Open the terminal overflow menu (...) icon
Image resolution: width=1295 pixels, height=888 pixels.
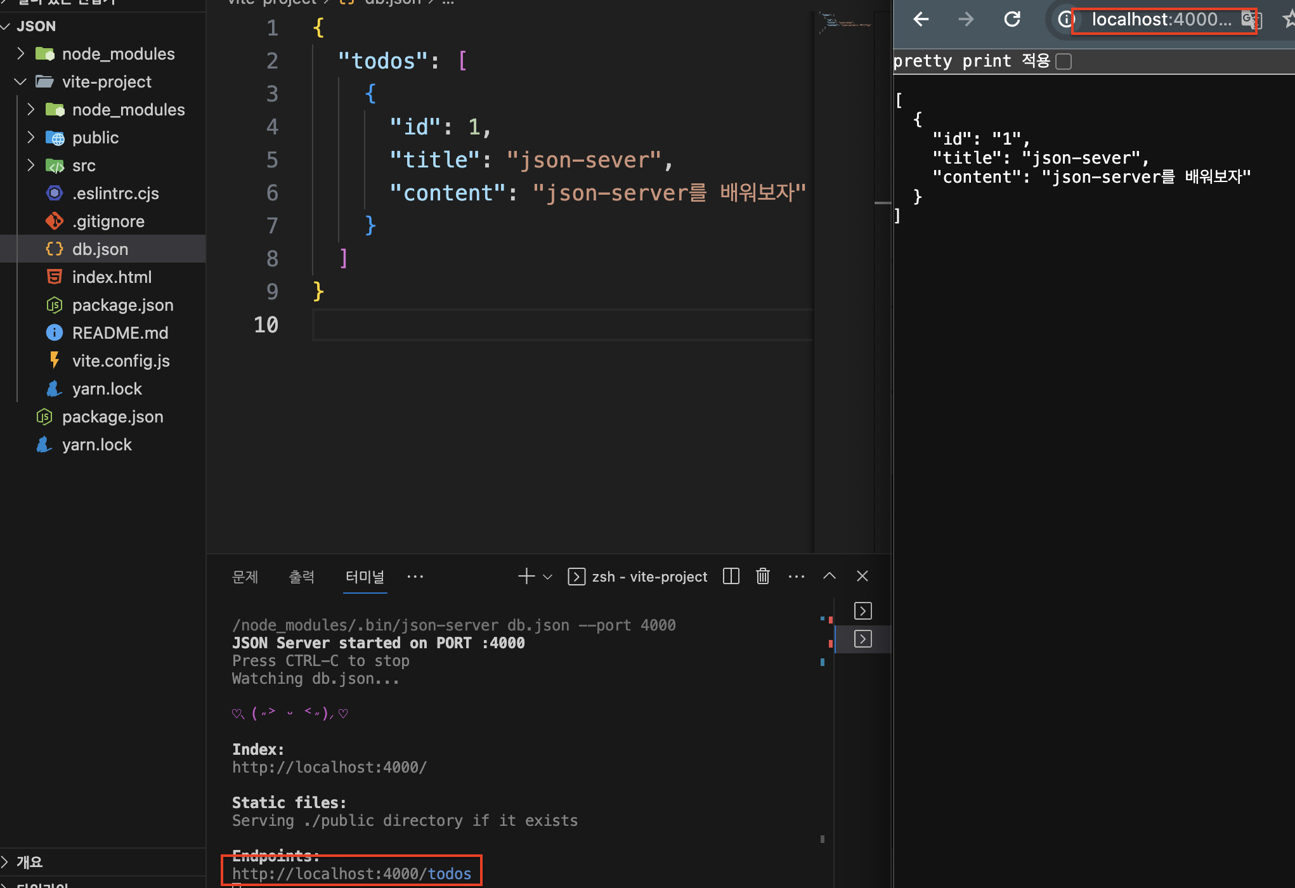(x=797, y=576)
